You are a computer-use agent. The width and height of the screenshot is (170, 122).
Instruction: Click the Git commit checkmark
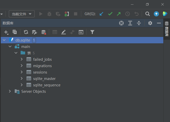pos(110,14)
